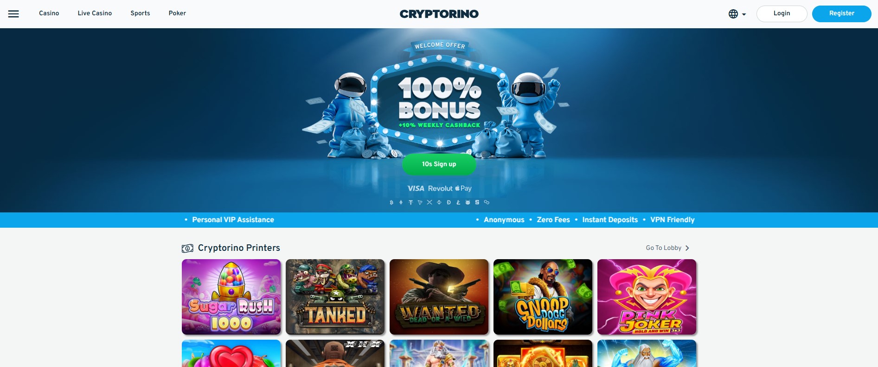Expand the language dropdown arrow
This screenshot has width=878, height=367.
[x=744, y=14]
